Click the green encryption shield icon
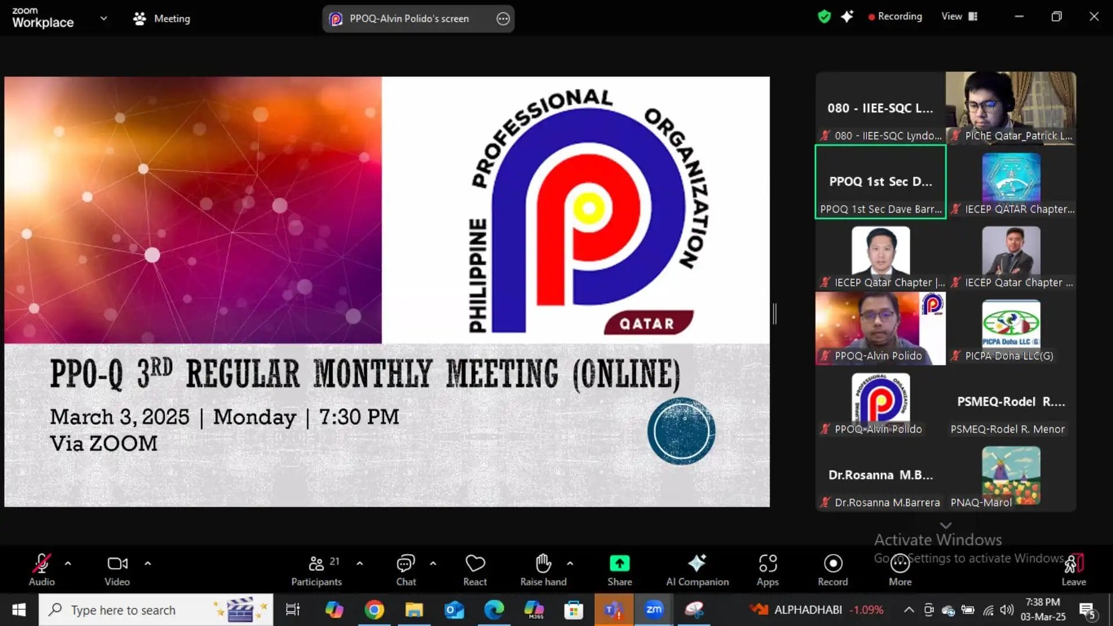The image size is (1113, 626). pyautogui.click(x=824, y=16)
